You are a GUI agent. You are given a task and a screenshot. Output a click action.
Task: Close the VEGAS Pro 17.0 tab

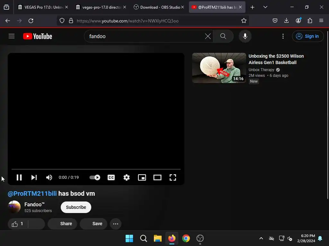[67, 7]
